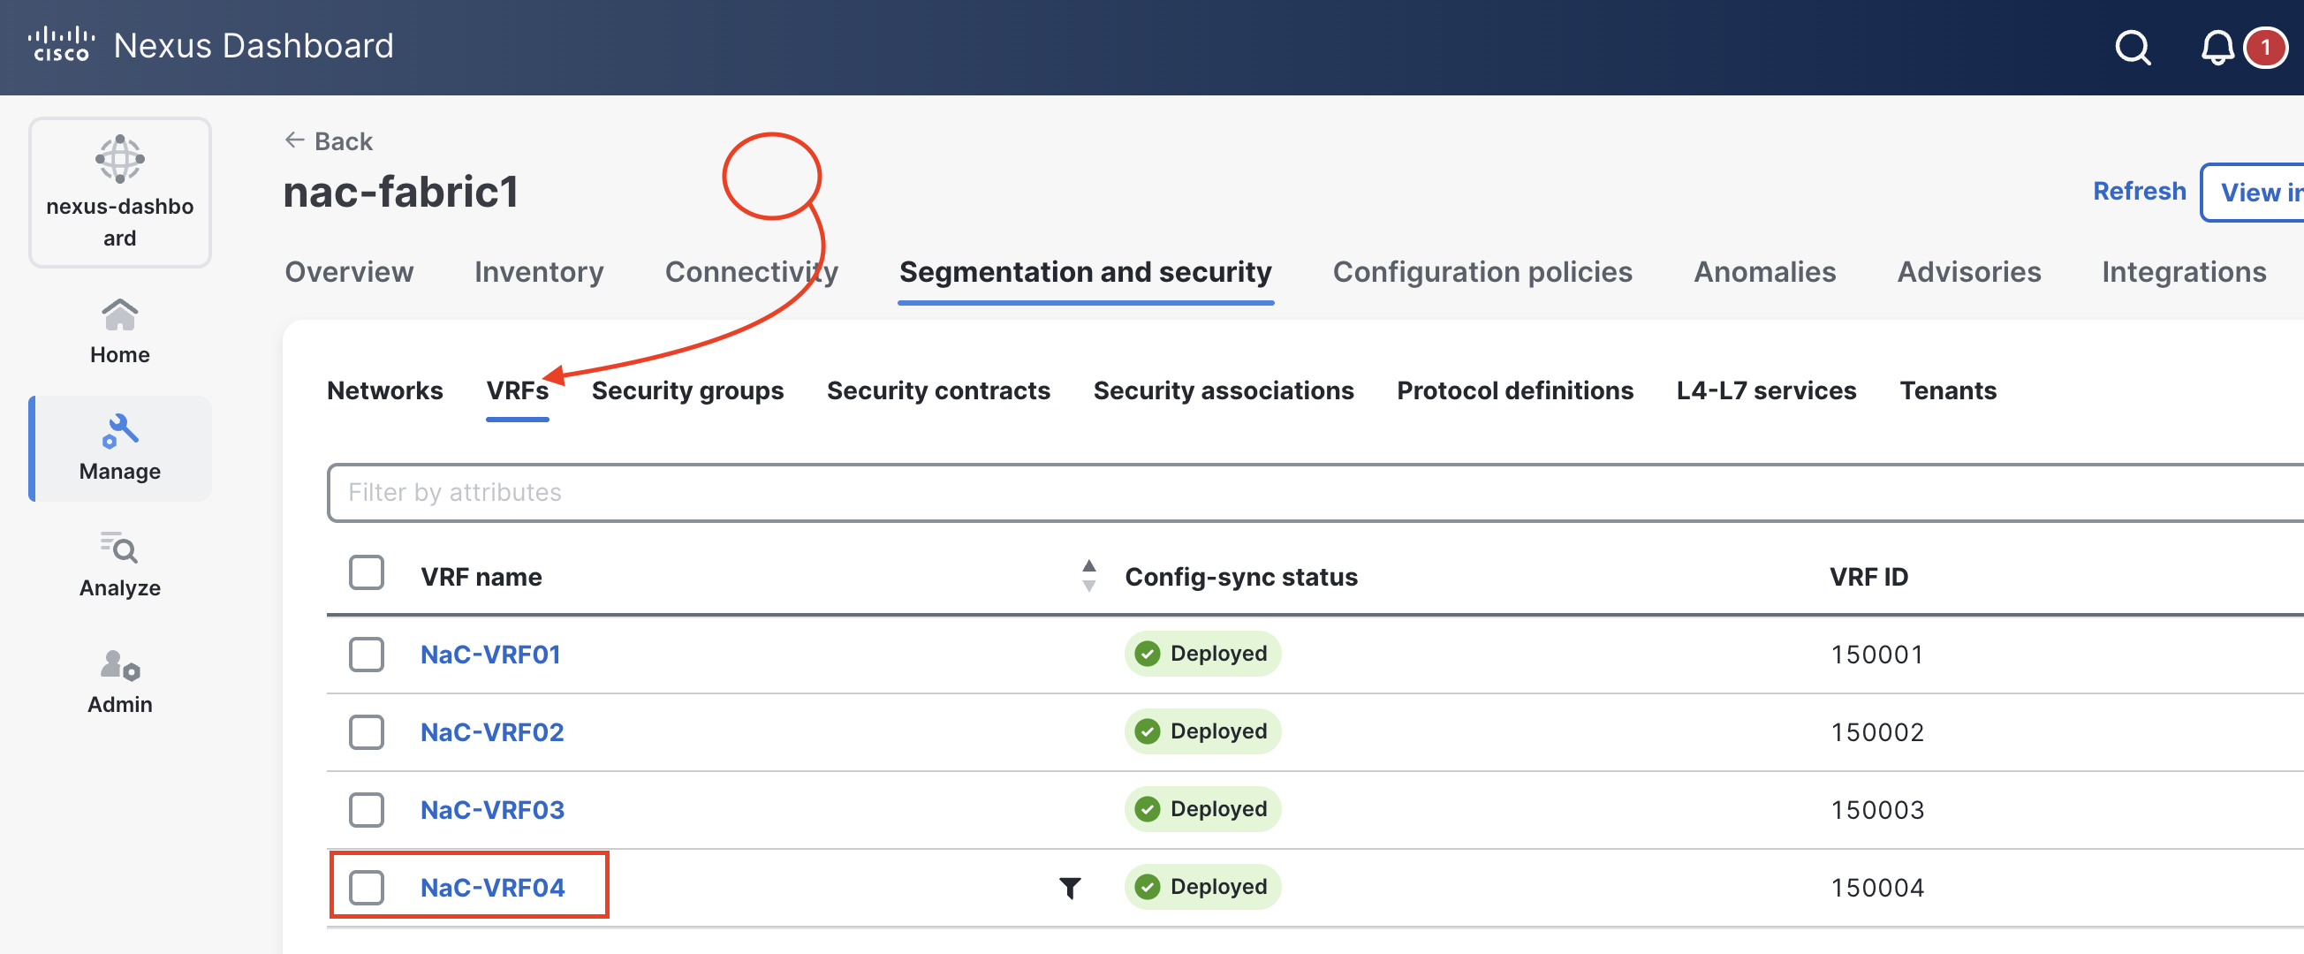2304x954 pixels.
Task: Click the filter funnel icon on NaC-VRF04 row
Action: 1070,887
